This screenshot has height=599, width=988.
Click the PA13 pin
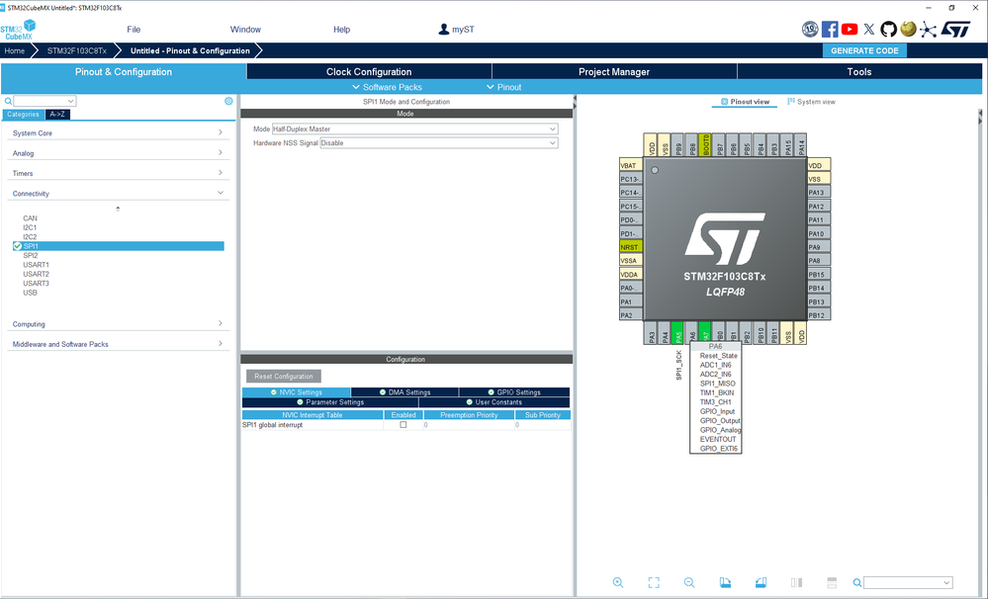pos(819,192)
